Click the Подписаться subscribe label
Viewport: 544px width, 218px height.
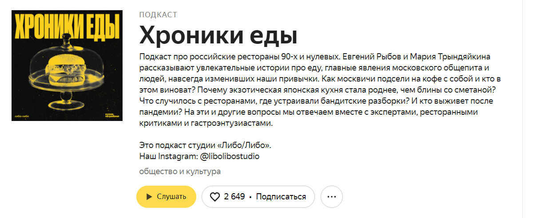281,197
